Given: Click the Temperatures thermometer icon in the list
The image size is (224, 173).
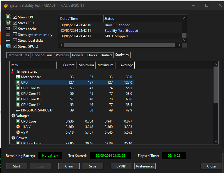Looking at the screenshot, I should 13,71.
